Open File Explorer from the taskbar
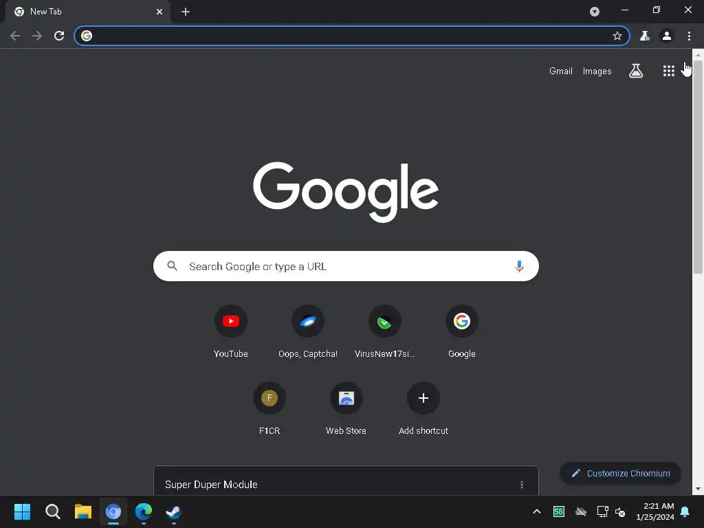704x528 pixels. pos(83,511)
